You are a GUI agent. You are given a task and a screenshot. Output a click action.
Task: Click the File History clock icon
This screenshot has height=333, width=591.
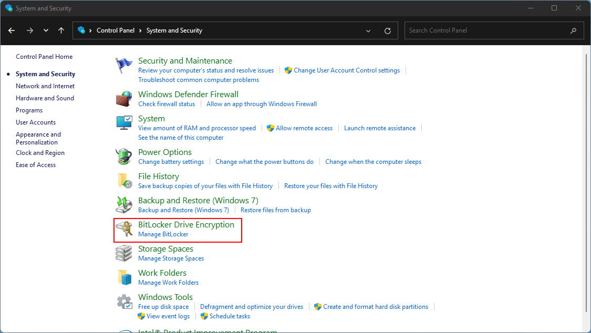123,180
